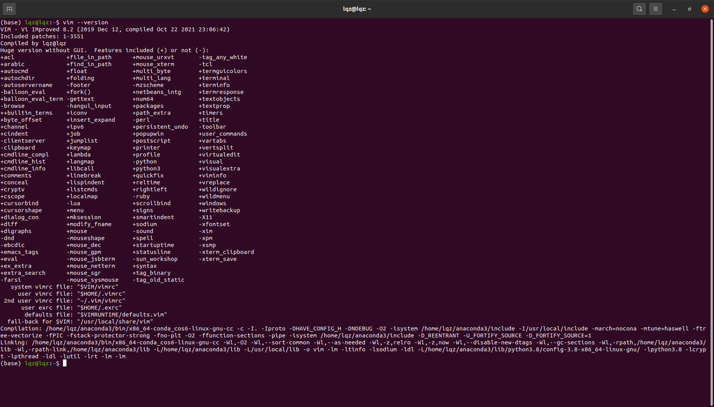Click the "$VIMRUNTIME/defaults.vim" path text
The width and height of the screenshot is (714, 407).
(122, 315)
